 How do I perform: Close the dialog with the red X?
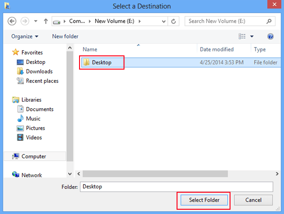(x=275, y=4)
